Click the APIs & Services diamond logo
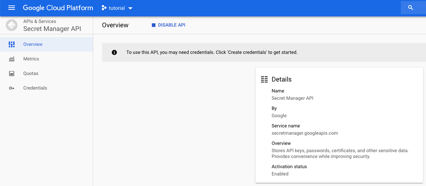The height and width of the screenshot is (186, 426). [x=12, y=25]
